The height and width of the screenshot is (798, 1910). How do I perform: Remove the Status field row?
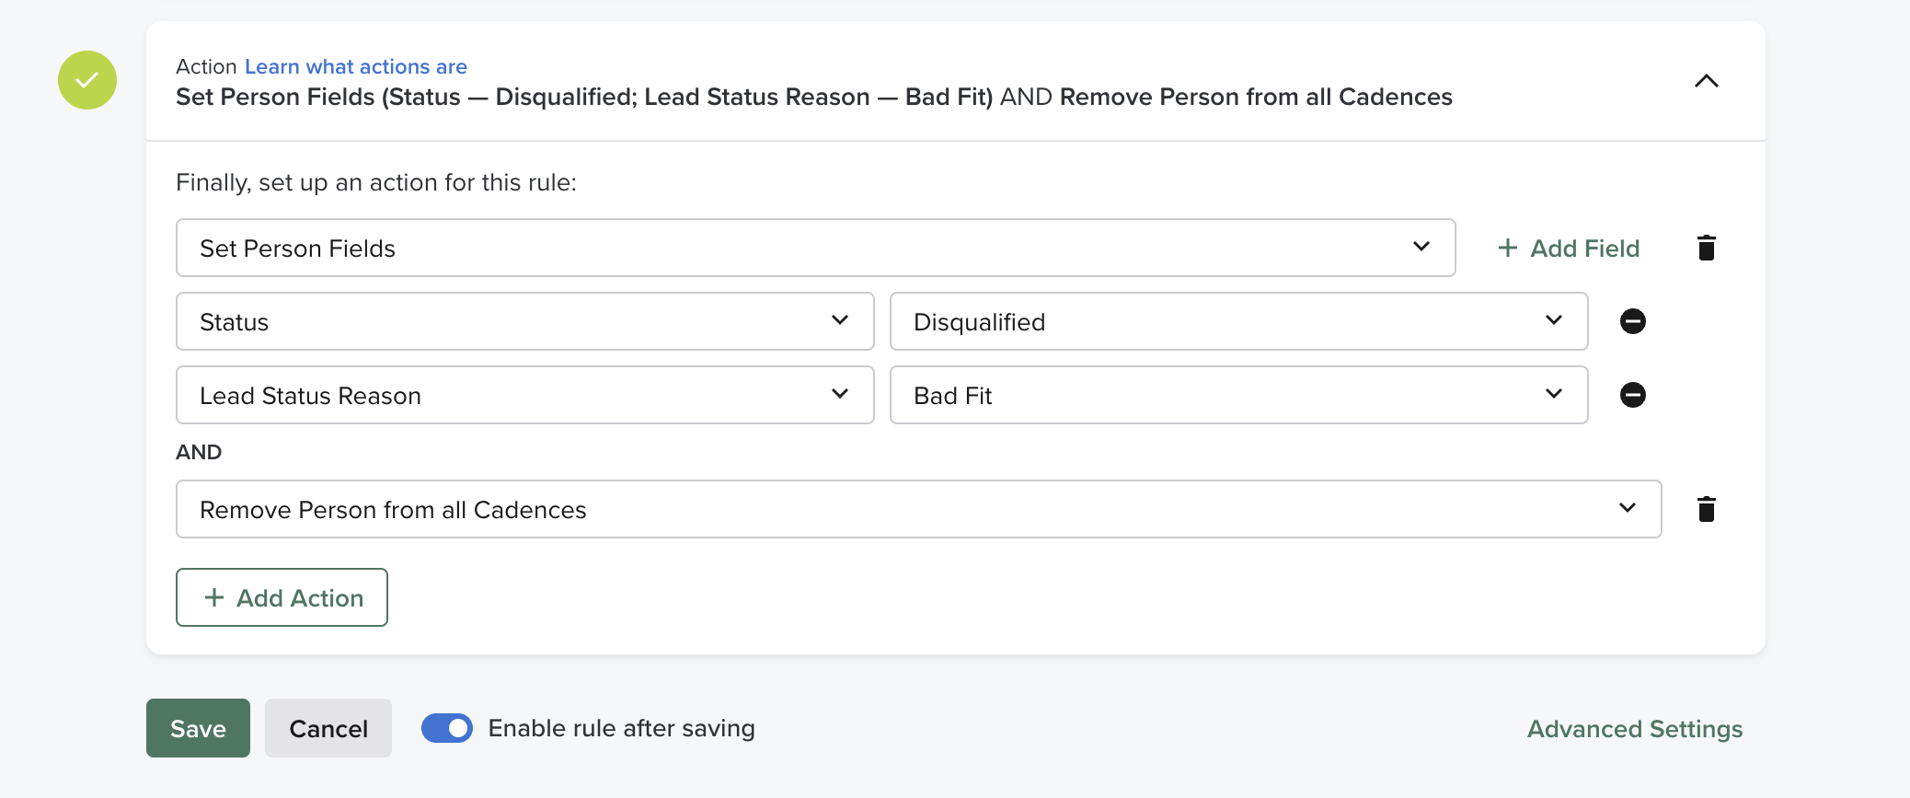(1633, 321)
